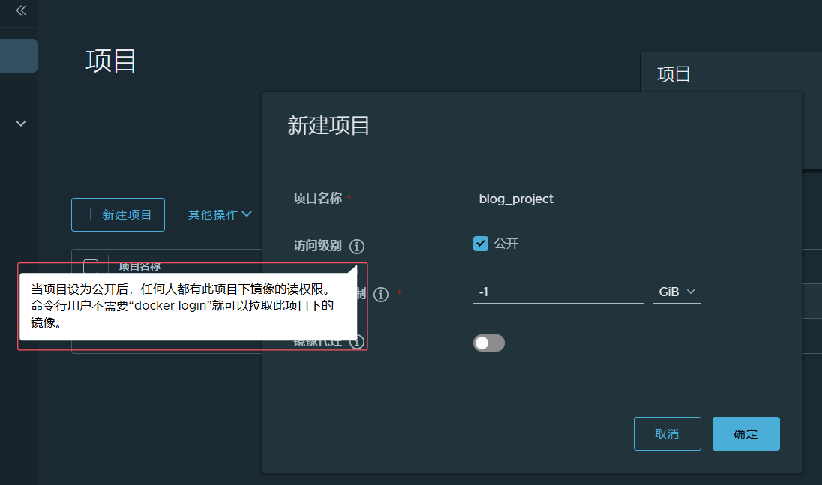Focus the project name field blog_project

(586, 199)
